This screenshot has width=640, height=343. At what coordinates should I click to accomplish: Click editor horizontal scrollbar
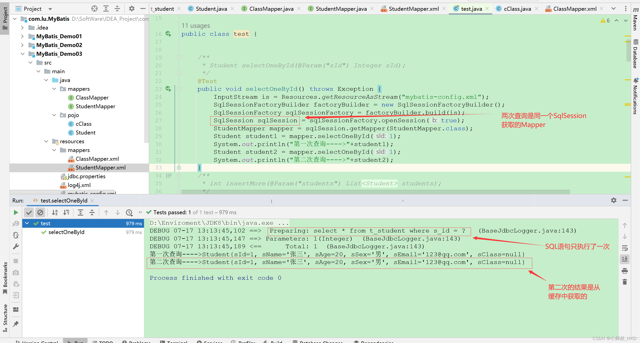click(x=376, y=192)
